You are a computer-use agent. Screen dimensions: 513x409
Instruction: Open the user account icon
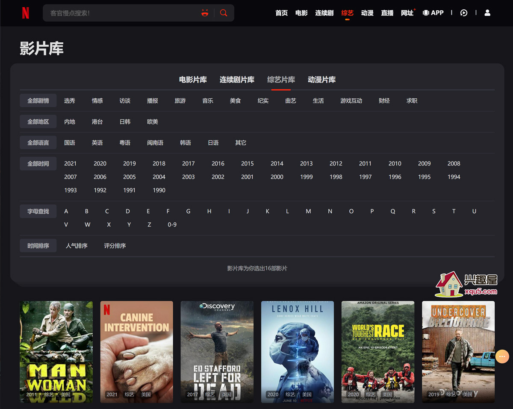pos(487,13)
